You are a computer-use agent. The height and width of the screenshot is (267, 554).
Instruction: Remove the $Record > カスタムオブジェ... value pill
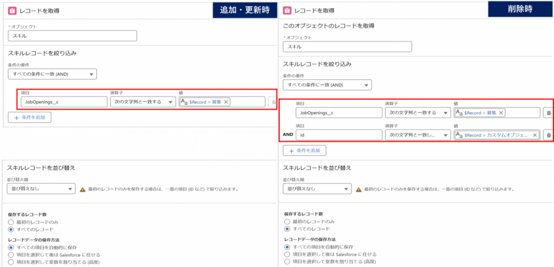point(535,135)
